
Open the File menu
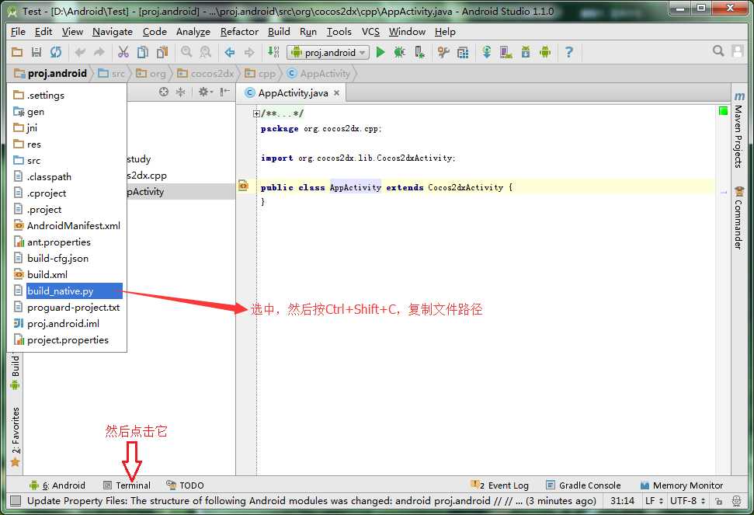[18, 32]
